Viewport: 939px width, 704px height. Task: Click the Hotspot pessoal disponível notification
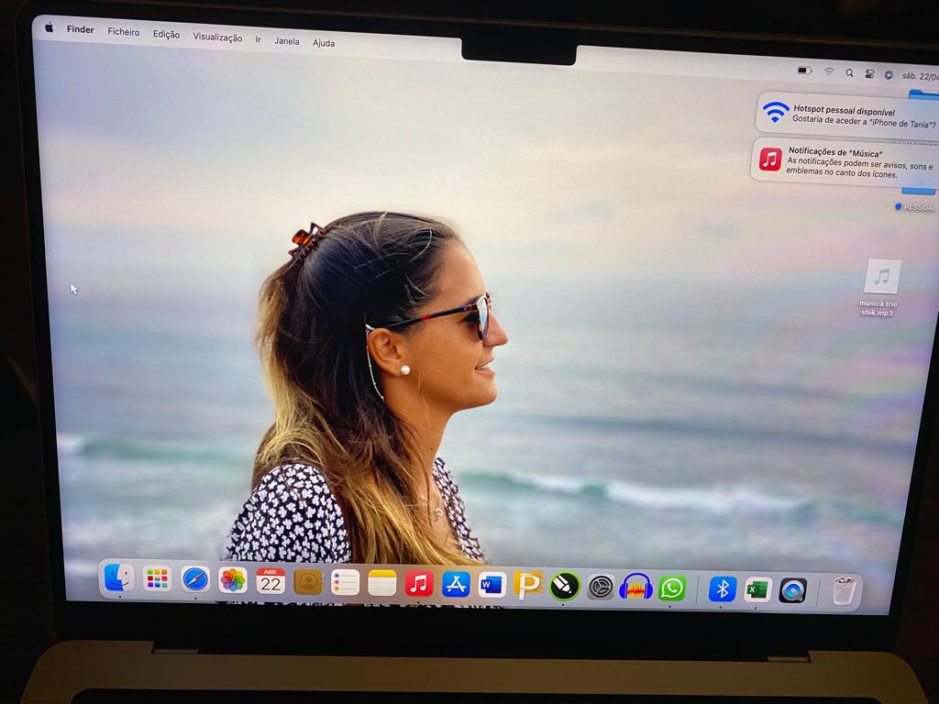pos(848,115)
